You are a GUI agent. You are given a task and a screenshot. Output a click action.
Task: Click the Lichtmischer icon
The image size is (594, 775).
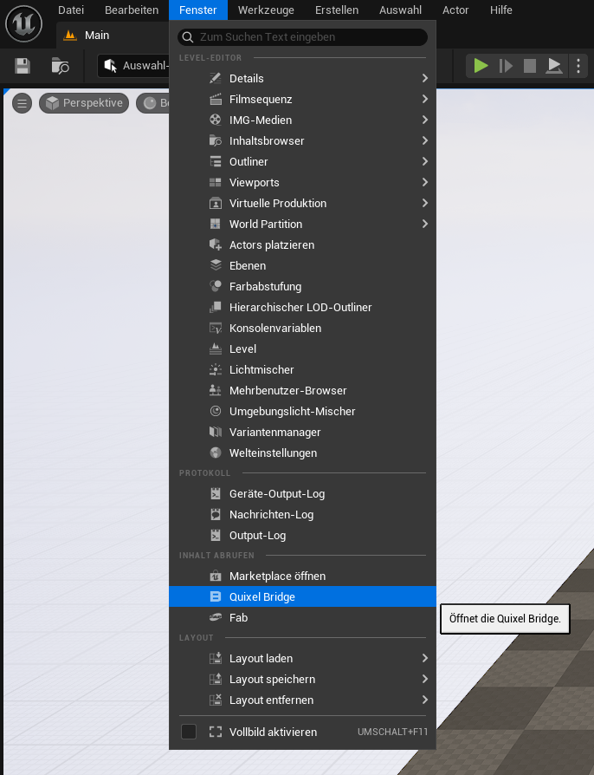pos(216,370)
